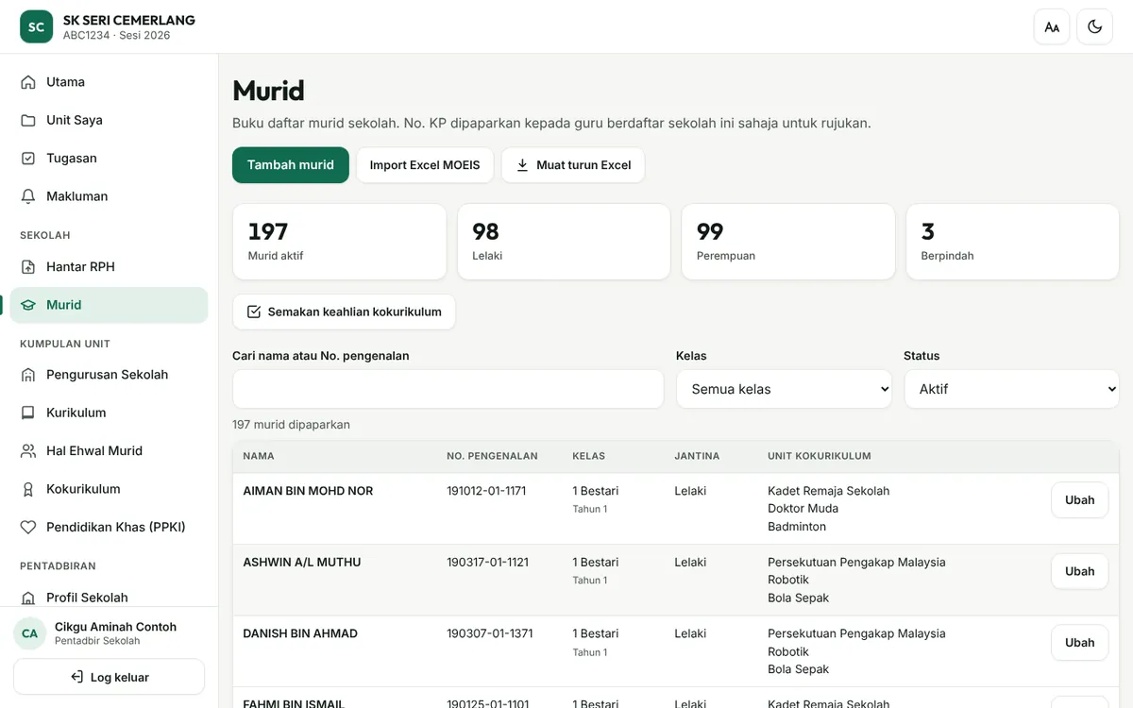Click Ubah for ASHWIN A/L MUTHU
Viewport: 1133px width, 708px height.
(x=1080, y=571)
